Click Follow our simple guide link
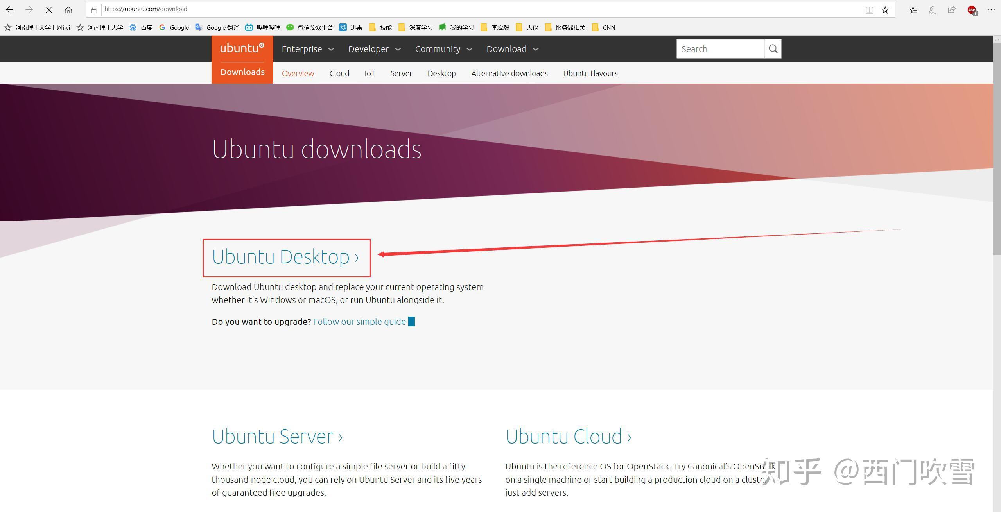 coord(359,321)
